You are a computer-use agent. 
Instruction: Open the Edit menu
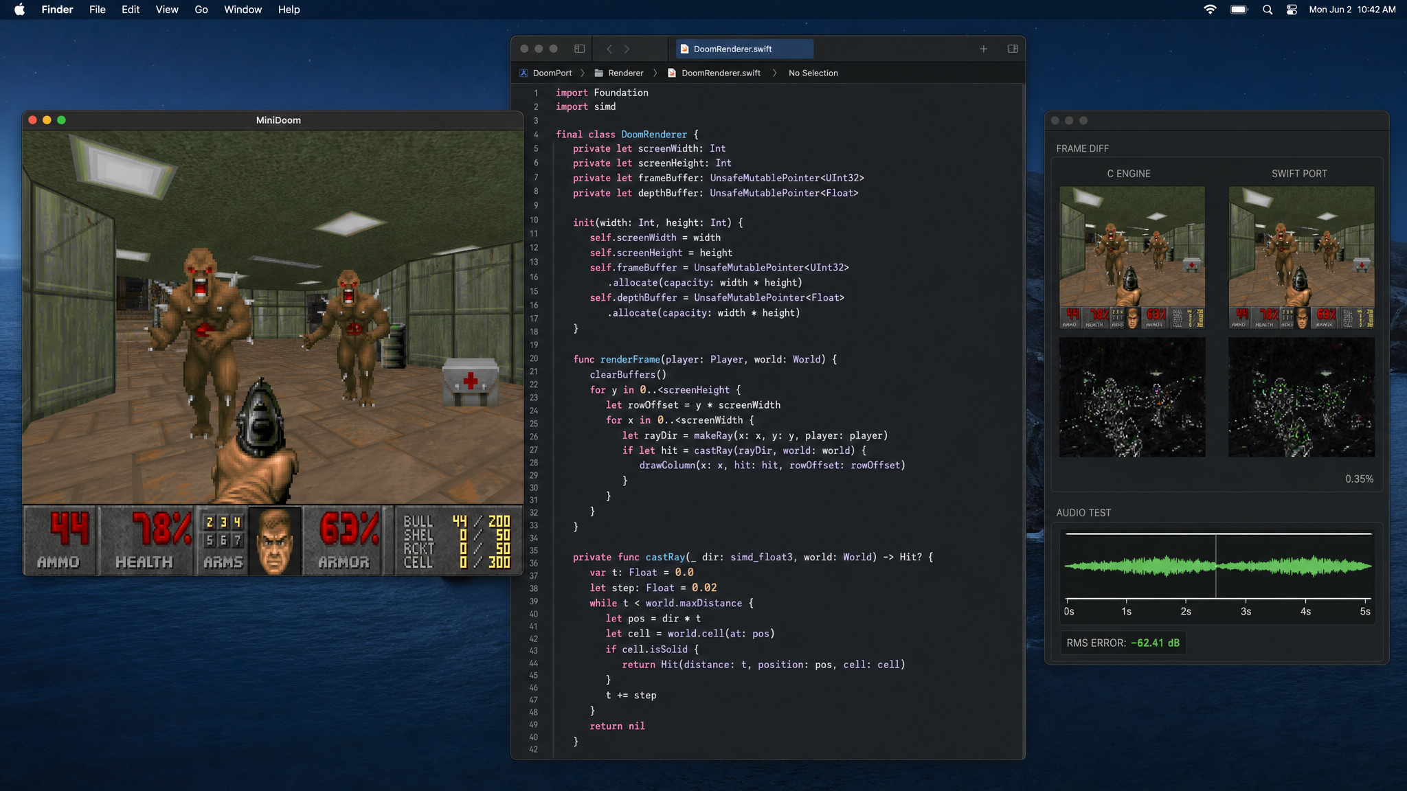[131, 10]
